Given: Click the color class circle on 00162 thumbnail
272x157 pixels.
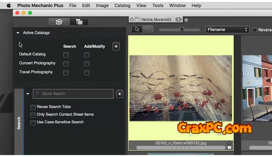Looking at the screenshot, I should pos(229,143).
